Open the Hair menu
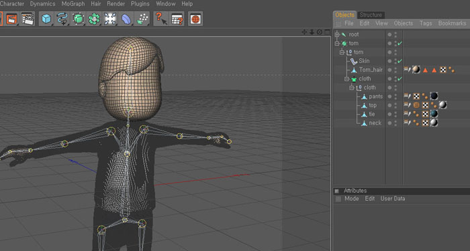 coord(96,4)
